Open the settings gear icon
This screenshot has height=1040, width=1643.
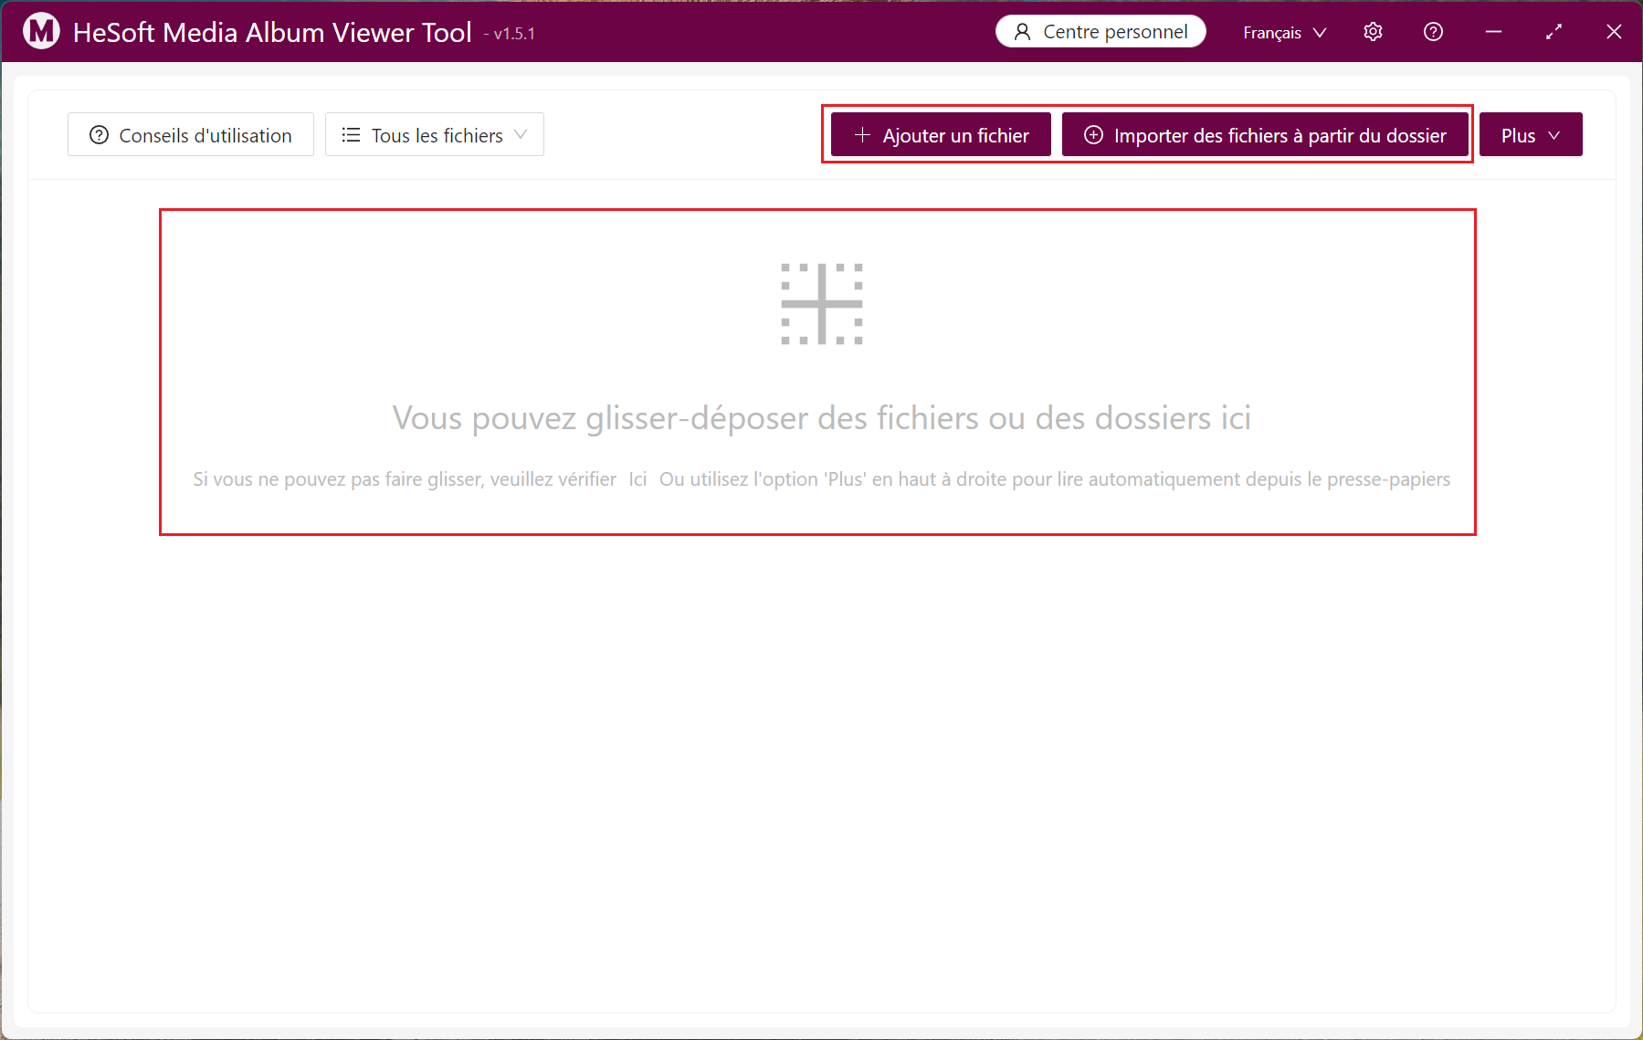1373,32
